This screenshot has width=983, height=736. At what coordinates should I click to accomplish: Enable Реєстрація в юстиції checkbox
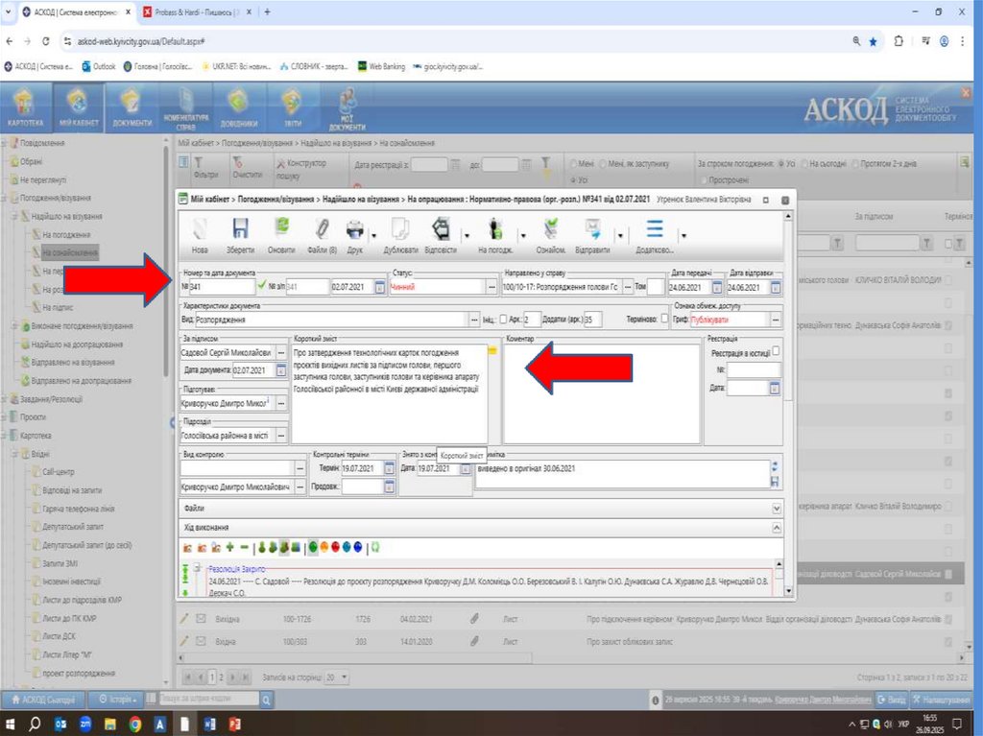coord(776,352)
